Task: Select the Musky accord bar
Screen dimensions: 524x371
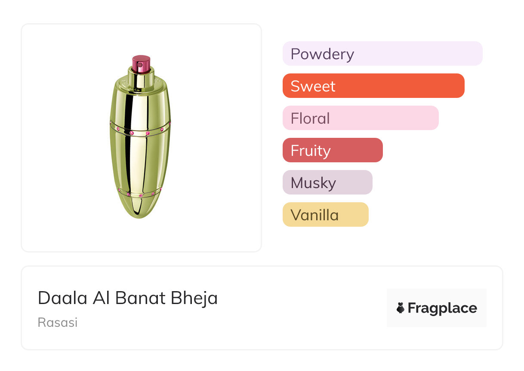Action: [327, 182]
